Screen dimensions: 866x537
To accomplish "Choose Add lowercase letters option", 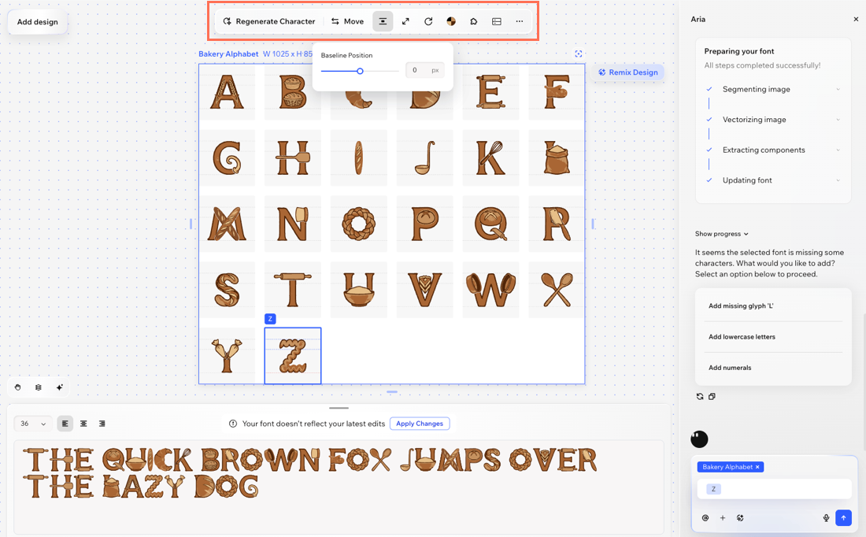I will pyautogui.click(x=773, y=337).
